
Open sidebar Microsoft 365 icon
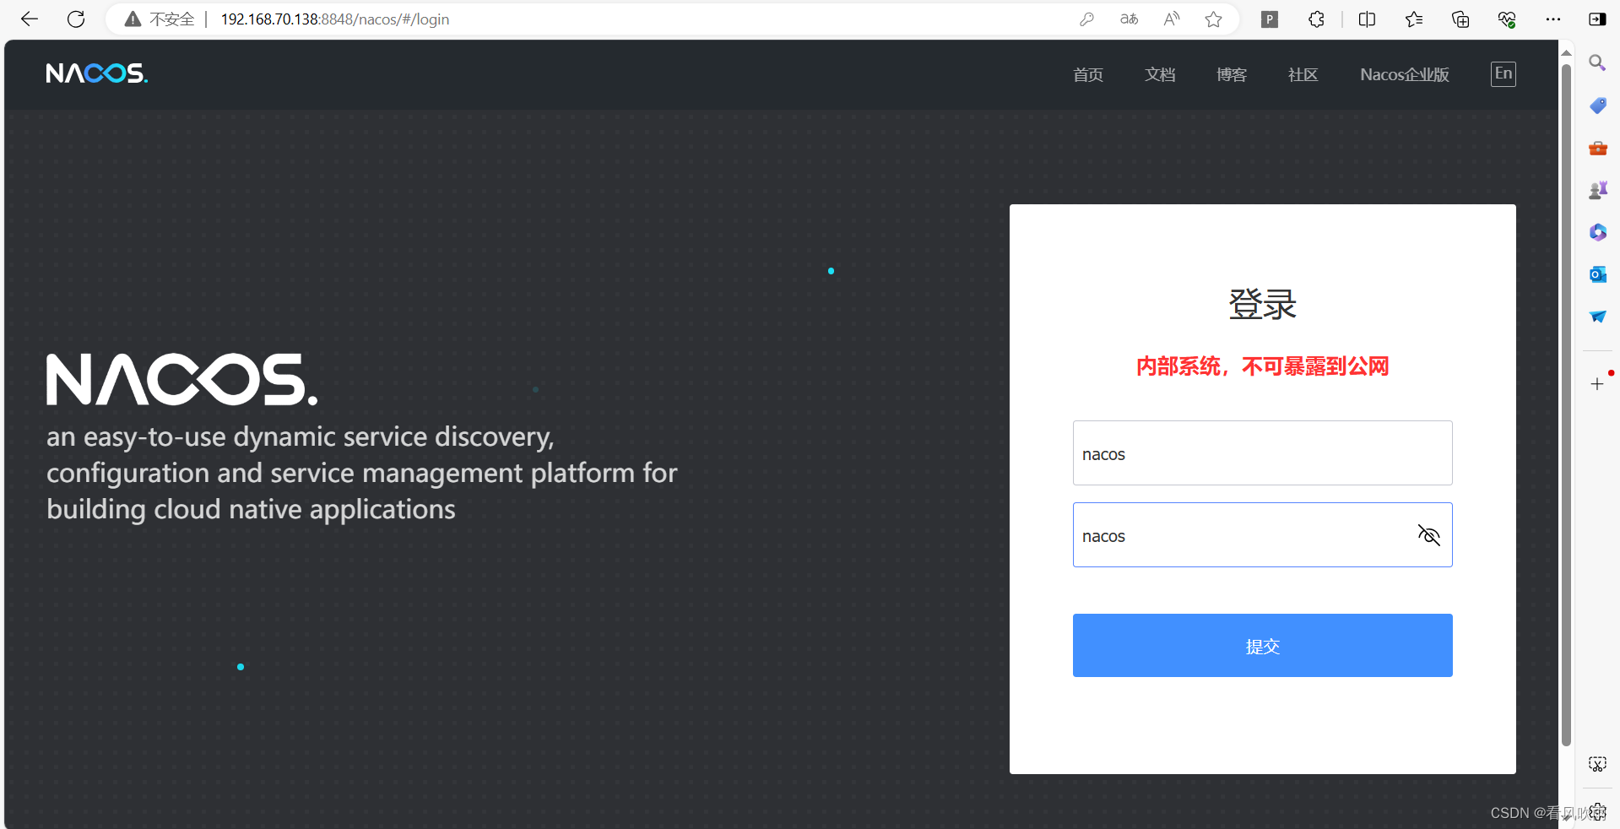1597,232
